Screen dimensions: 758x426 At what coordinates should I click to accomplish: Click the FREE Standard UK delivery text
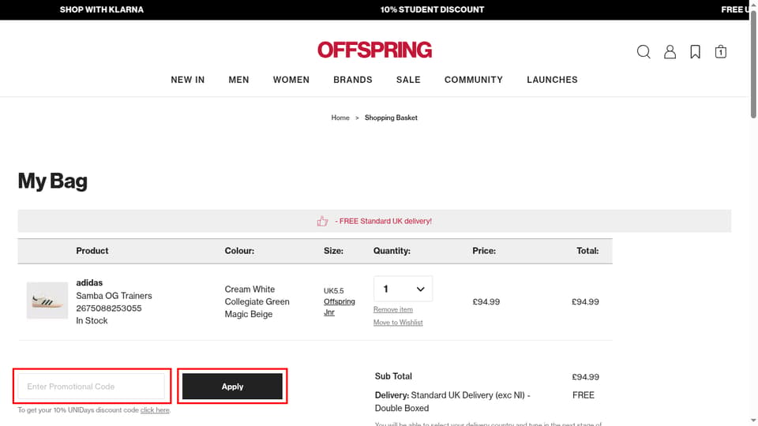384,221
